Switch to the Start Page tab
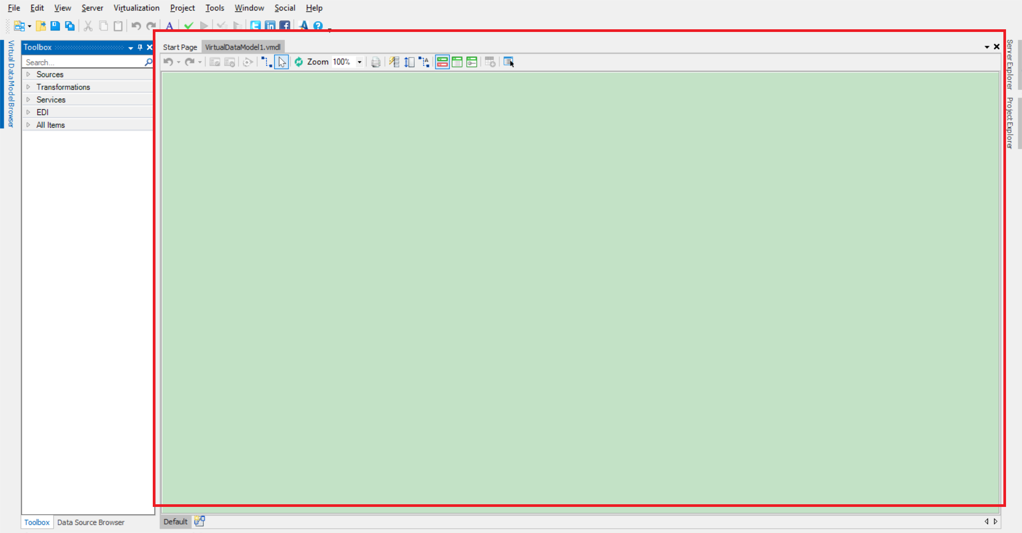1022x533 pixels. (179, 47)
